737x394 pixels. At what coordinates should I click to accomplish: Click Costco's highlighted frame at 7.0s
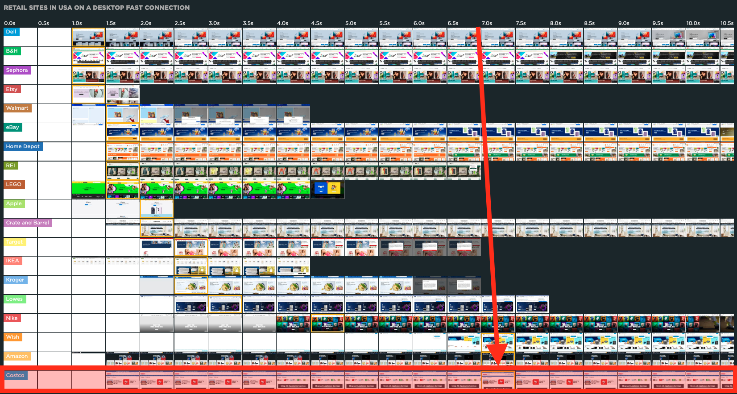(498, 380)
